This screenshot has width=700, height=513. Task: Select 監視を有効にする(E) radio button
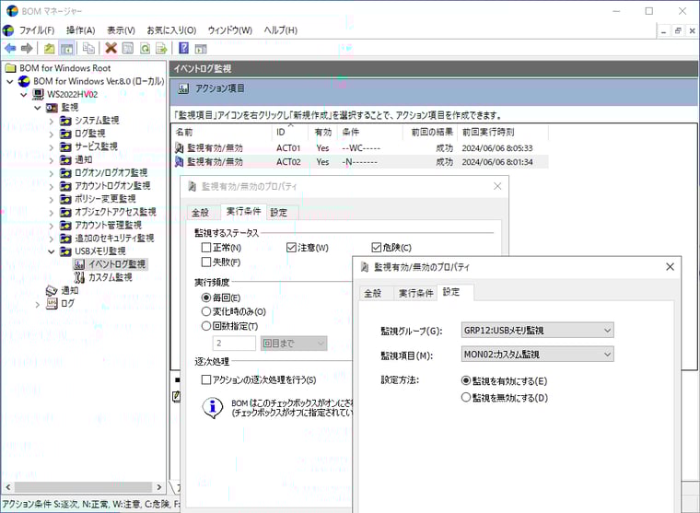466,381
